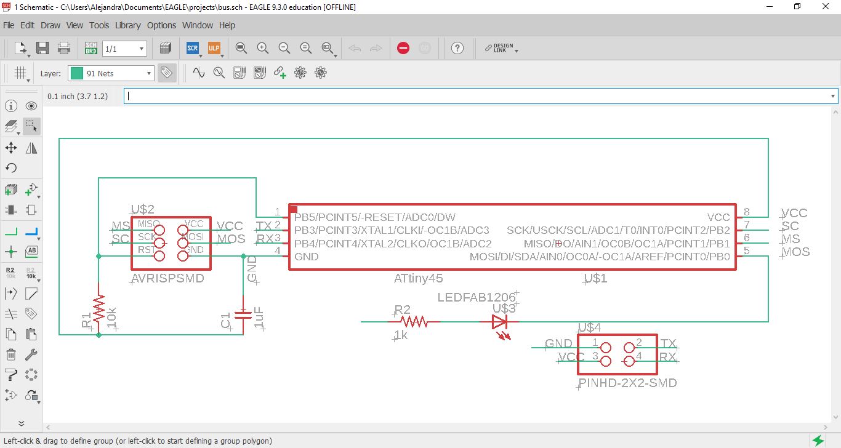Select the Change wrench tool
The image size is (841, 448).
pyautogui.click(x=31, y=354)
